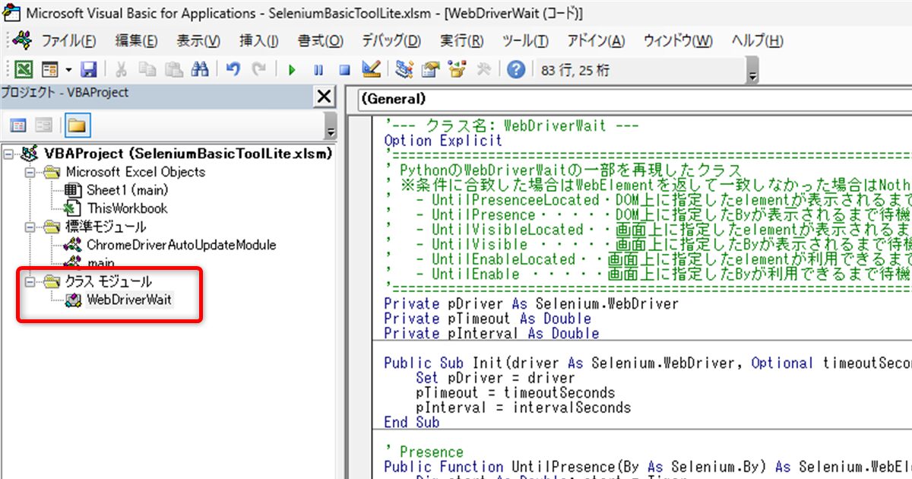Image resolution: width=912 pixels, height=479 pixels.
Task: Select the クラス モジュール folder
Action: tap(109, 281)
